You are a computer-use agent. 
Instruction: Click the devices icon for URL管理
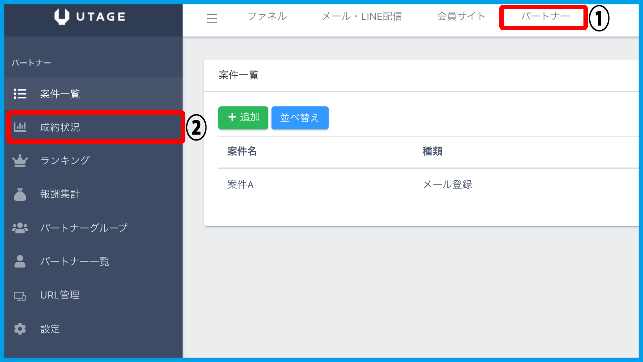point(20,296)
